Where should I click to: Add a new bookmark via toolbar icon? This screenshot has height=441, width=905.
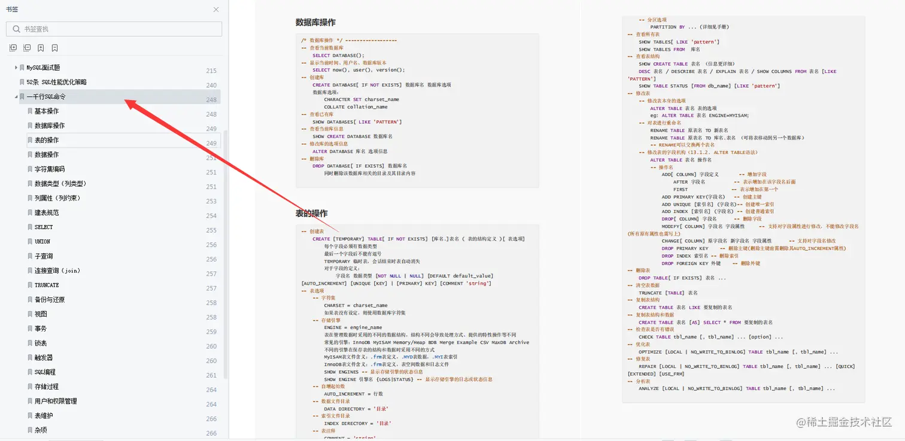click(x=41, y=48)
